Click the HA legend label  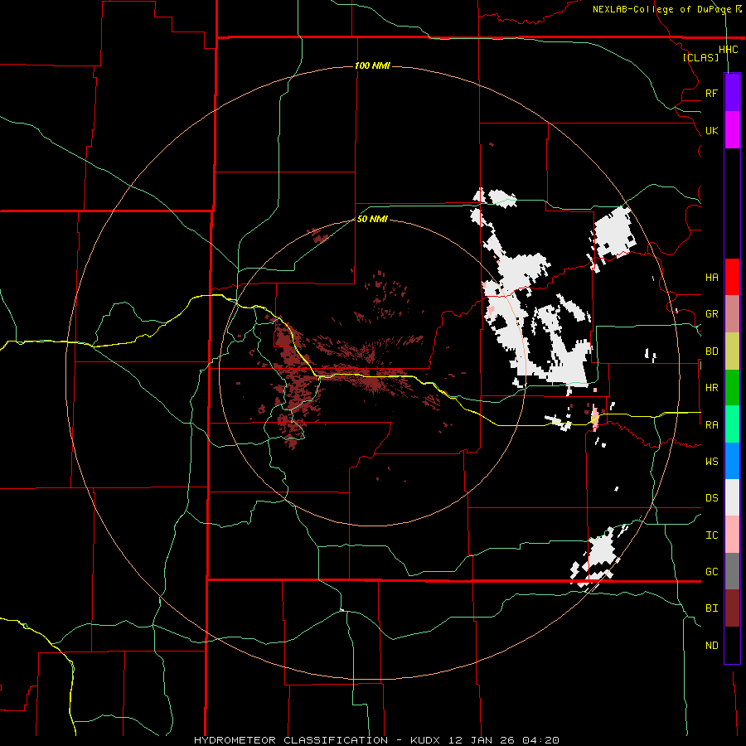point(711,278)
